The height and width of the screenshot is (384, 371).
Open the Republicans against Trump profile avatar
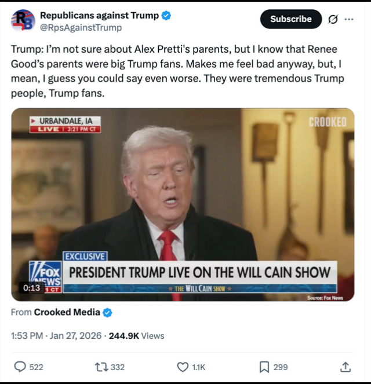(23, 21)
